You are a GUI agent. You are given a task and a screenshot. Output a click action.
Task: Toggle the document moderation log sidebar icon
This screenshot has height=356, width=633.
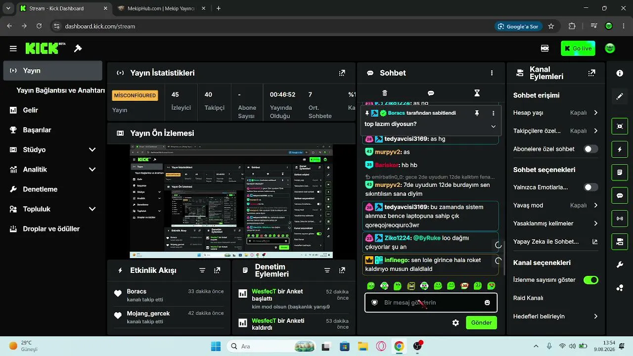pyautogui.click(x=620, y=172)
